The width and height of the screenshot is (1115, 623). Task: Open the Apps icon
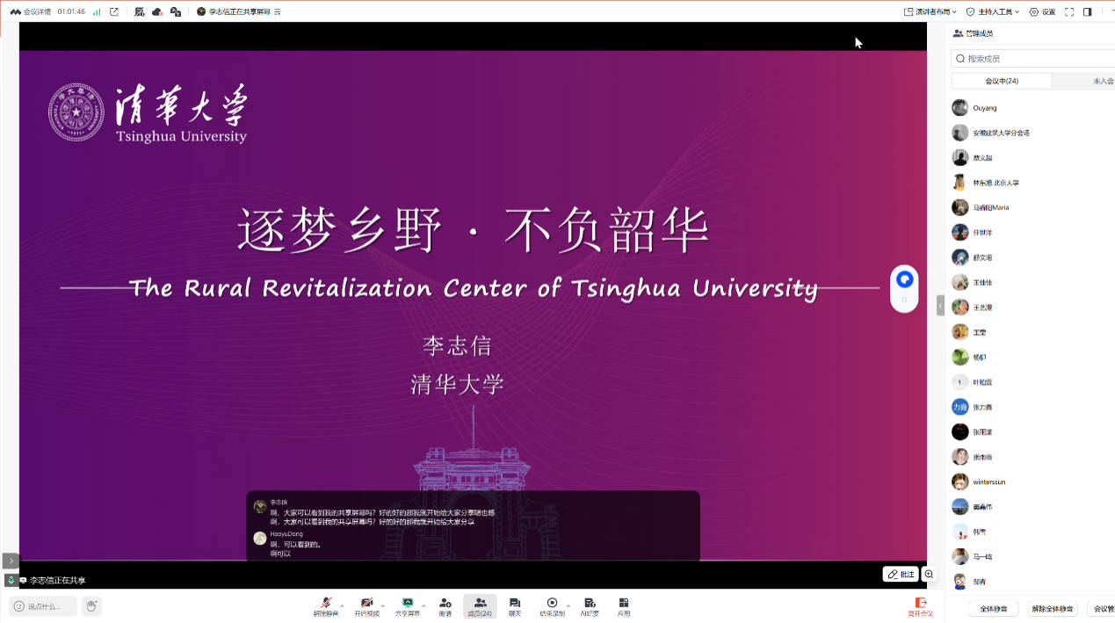[624, 605]
